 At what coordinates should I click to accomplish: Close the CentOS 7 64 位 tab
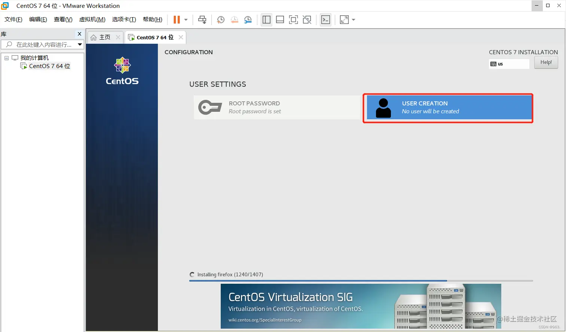[181, 37]
